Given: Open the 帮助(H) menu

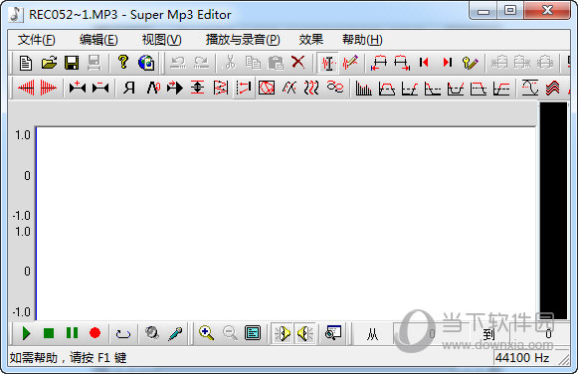Looking at the screenshot, I should (362, 40).
